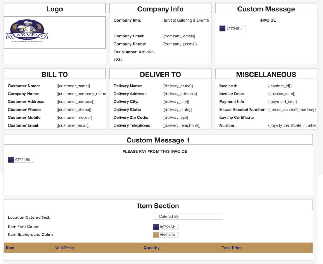
Task: Click the Total Price column header
Action: (x=231, y=248)
